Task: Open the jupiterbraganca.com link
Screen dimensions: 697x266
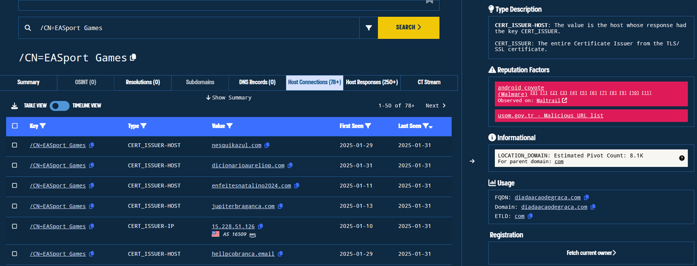Action: 243,206
